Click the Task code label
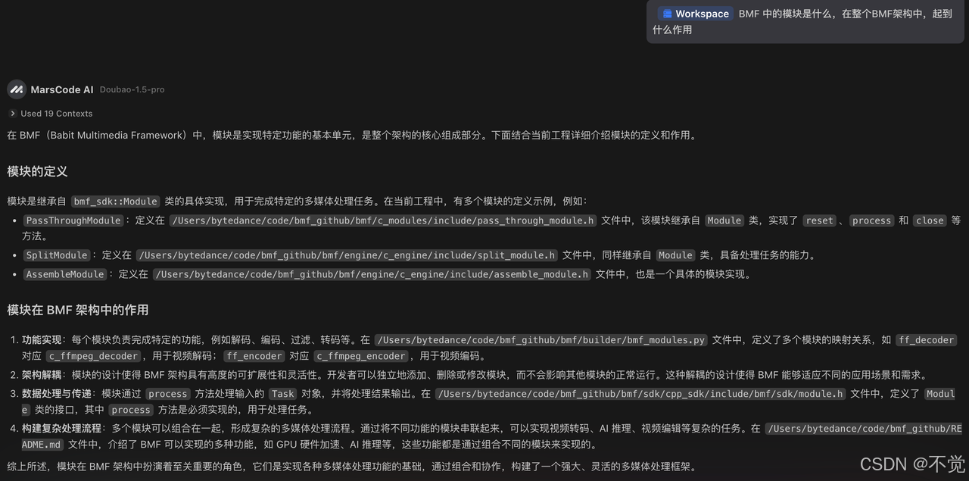The image size is (969, 481). coord(282,394)
